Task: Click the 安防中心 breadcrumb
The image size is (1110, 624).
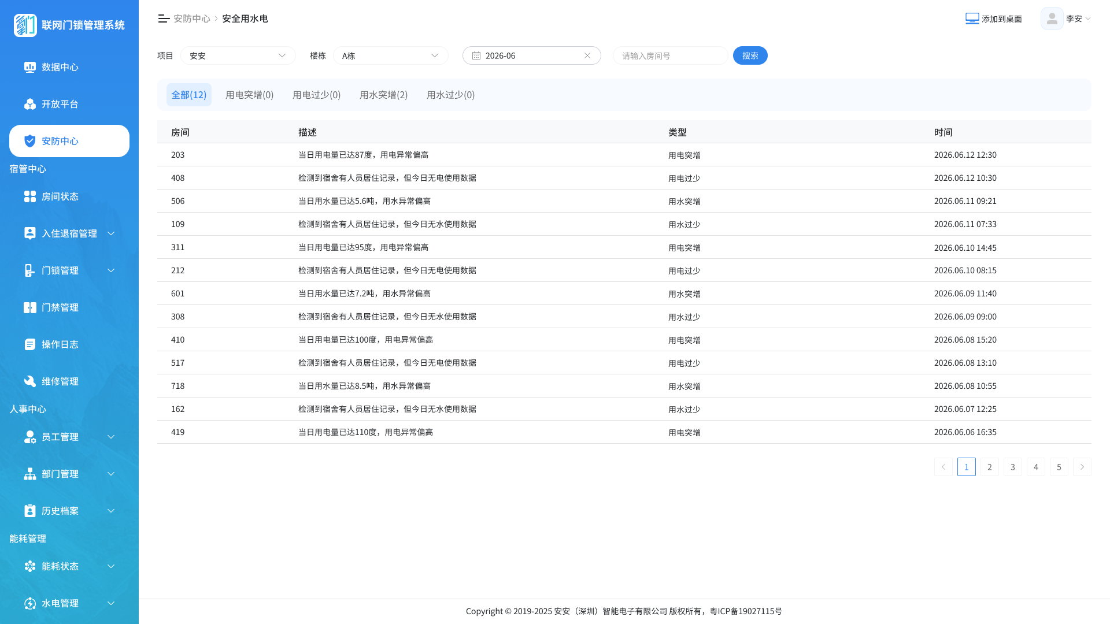Action: (192, 18)
